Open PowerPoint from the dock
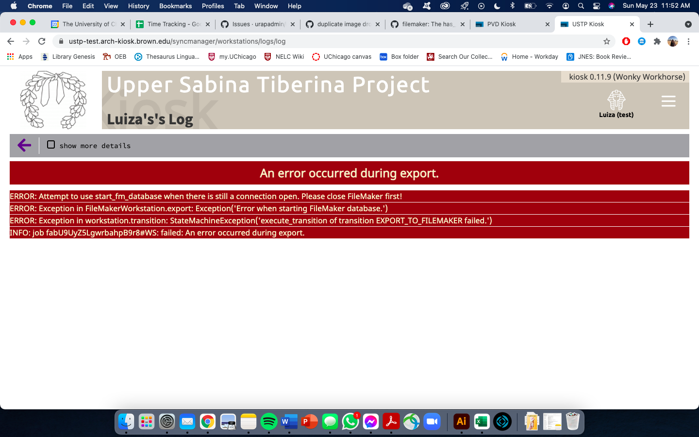The width and height of the screenshot is (699, 437). [310, 421]
